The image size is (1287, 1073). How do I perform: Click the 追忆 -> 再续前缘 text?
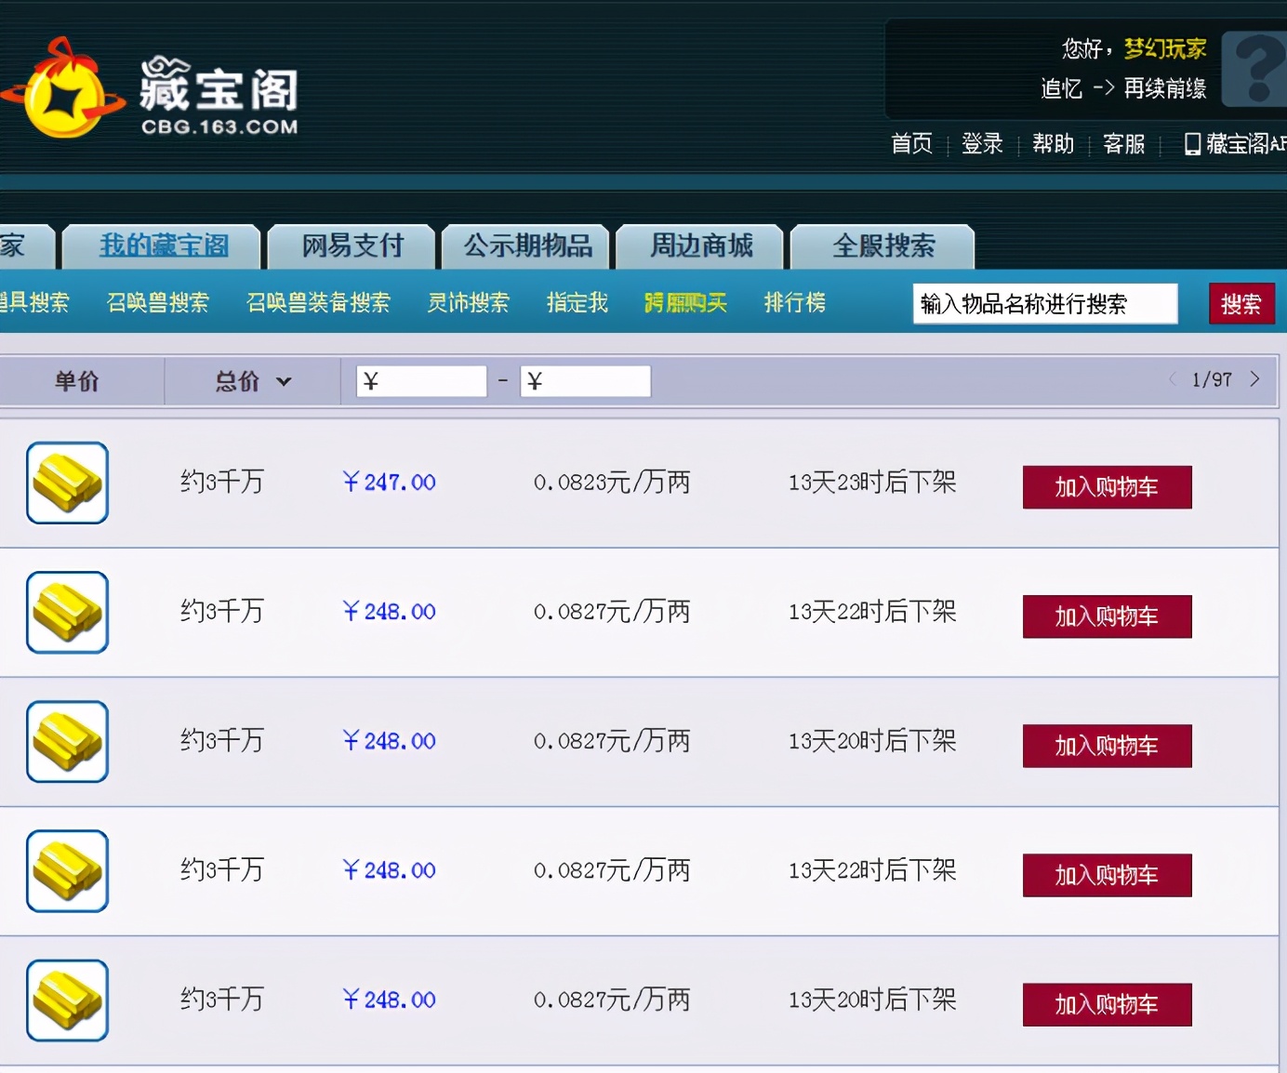click(1123, 88)
